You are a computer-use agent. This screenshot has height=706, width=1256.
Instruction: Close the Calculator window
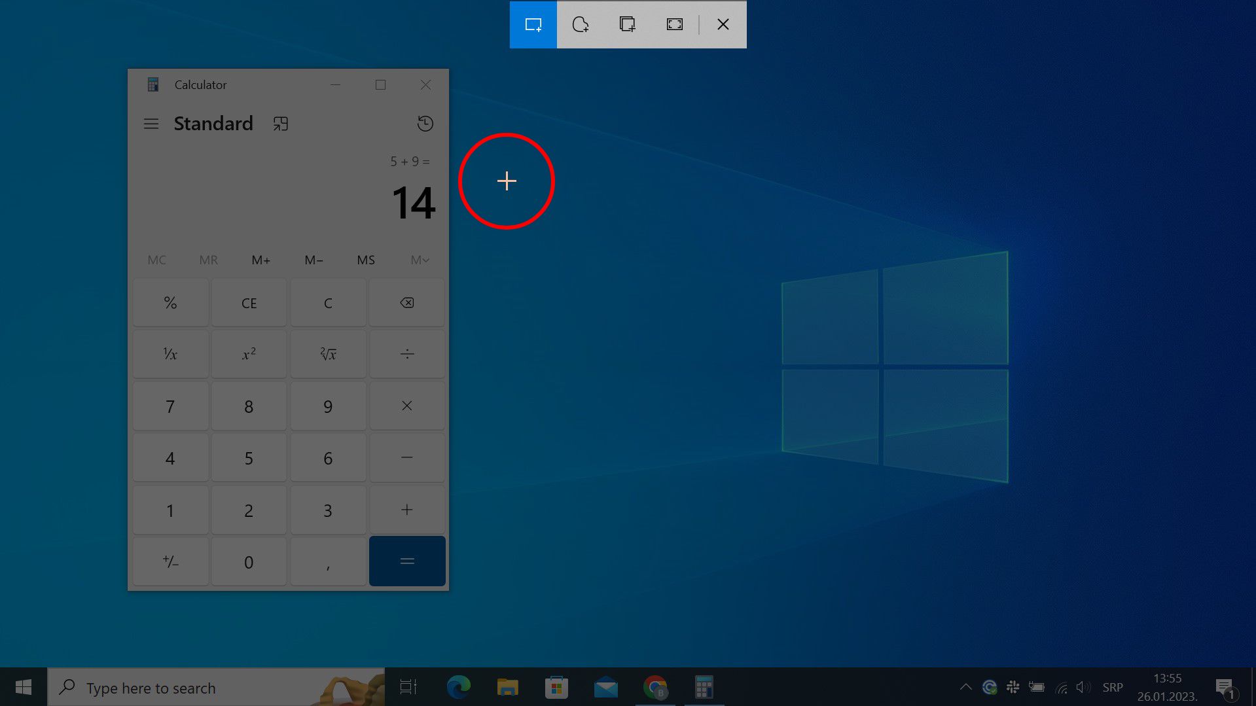point(425,85)
